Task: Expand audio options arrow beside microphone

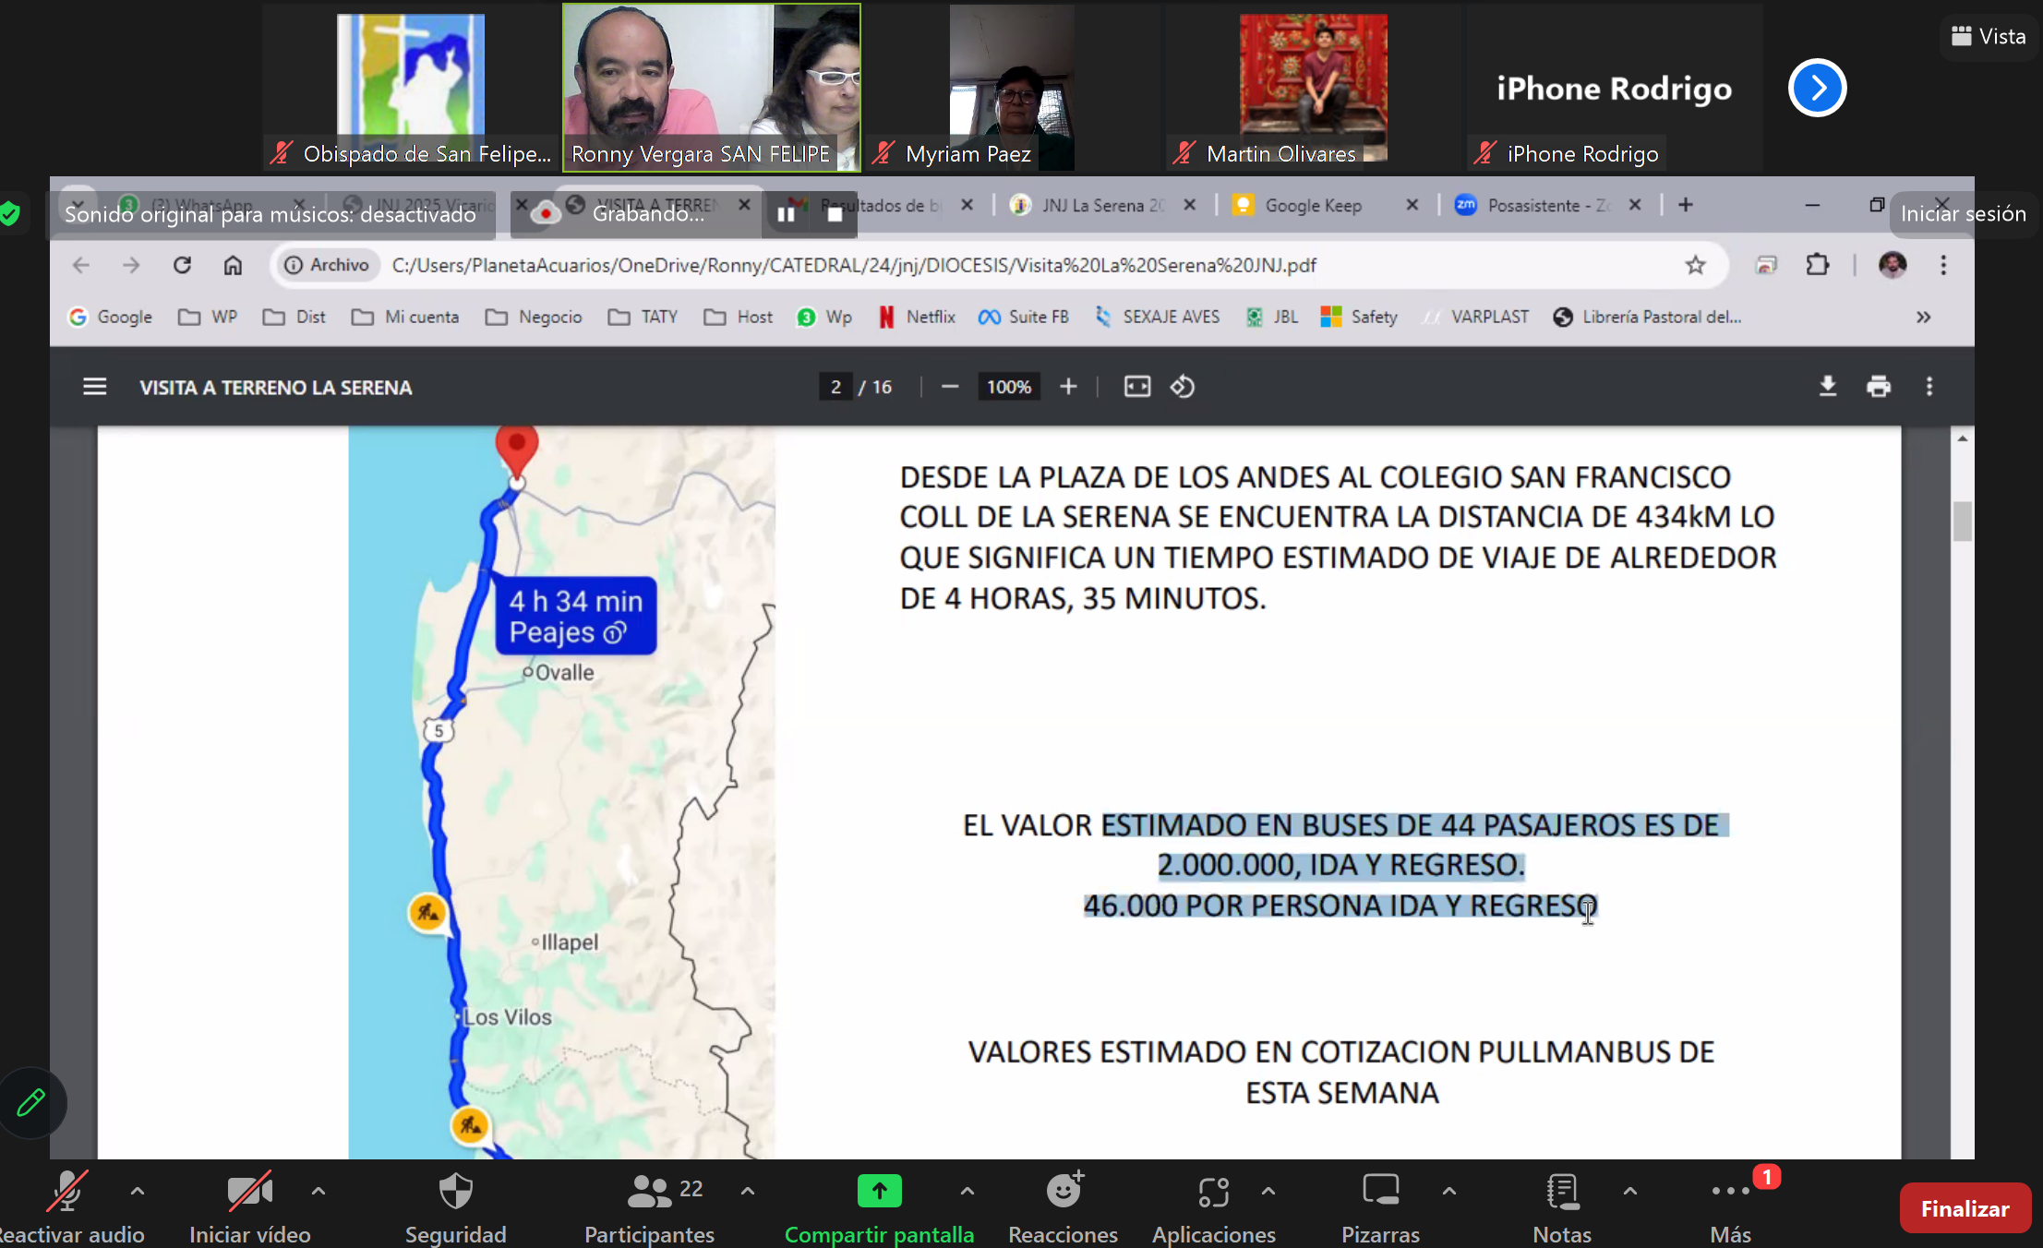Action: (138, 1192)
